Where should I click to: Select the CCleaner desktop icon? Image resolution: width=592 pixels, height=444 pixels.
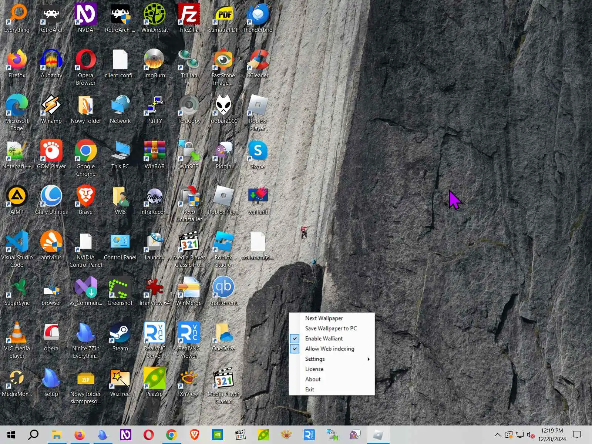point(258,63)
